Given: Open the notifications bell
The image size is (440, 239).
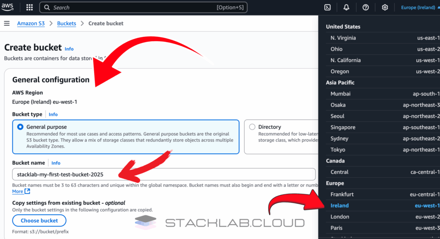Looking at the screenshot, I should 346,8.
